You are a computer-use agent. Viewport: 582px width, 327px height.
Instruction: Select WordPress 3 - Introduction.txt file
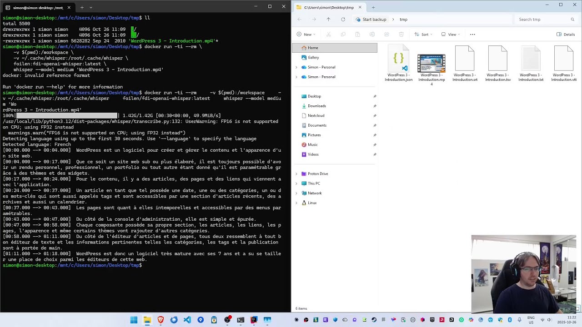[x=531, y=64]
